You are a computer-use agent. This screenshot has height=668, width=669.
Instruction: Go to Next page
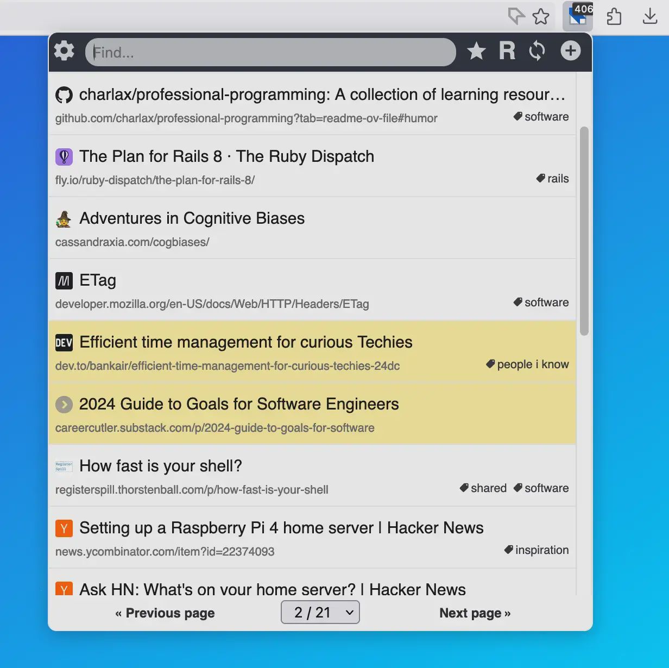475,613
